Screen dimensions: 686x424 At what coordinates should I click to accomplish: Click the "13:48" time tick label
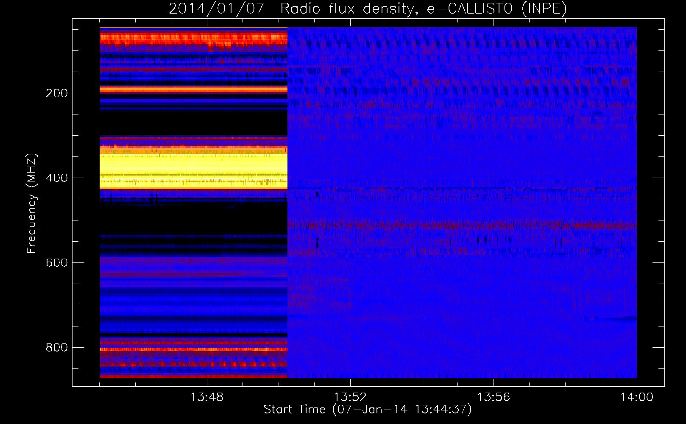pos(207,397)
